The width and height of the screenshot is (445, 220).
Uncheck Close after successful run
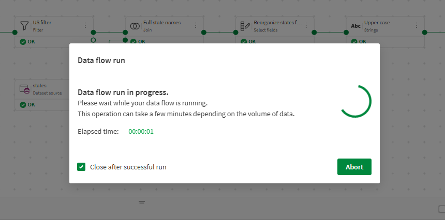(81, 167)
